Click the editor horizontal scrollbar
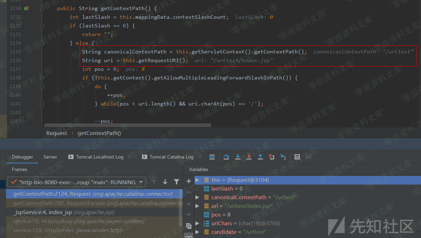This screenshot has width=421, height=238. [x=128, y=125]
